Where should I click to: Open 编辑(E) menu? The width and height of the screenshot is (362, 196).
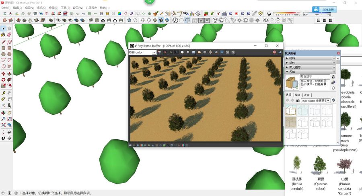pos(18,8)
